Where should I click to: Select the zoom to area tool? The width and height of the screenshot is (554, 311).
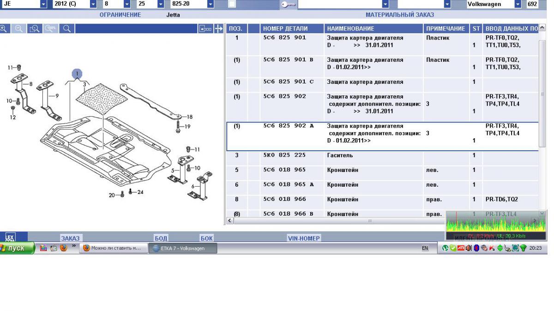[x=35, y=29]
